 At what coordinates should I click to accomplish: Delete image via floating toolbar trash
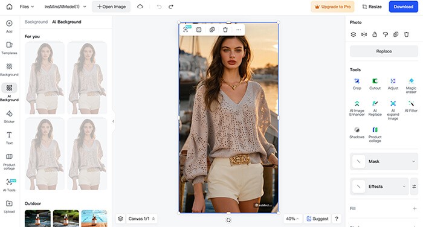(225, 30)
